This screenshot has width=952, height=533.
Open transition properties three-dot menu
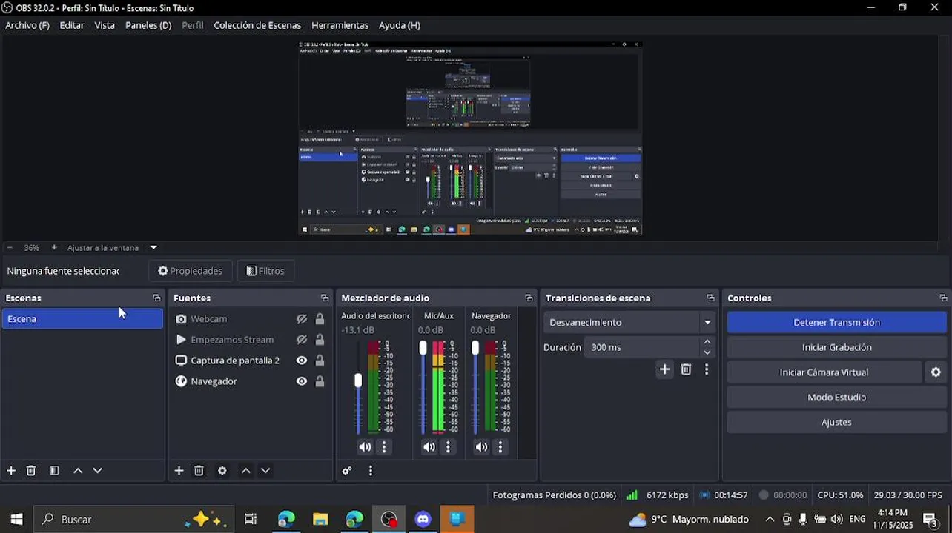click(x=707, y=369)
